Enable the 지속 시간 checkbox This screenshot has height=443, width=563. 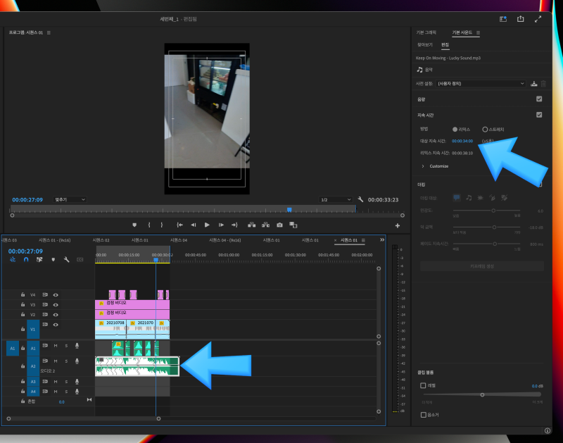pyautogui.click(x=539, y=114)
